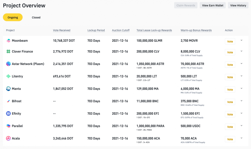Click the Bifrost project name
This screenshot has width=251, height=149.
pos(17,101)
